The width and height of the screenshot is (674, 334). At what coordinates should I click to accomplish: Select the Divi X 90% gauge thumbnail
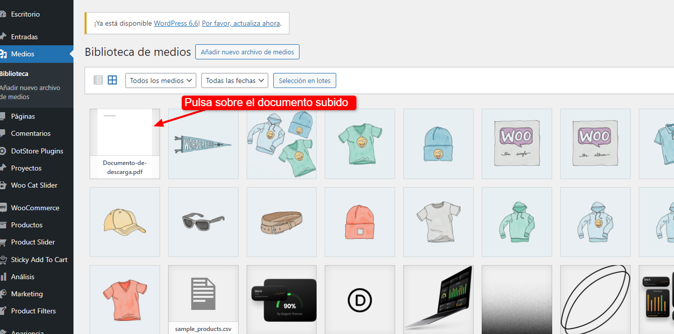pos(281,300)
